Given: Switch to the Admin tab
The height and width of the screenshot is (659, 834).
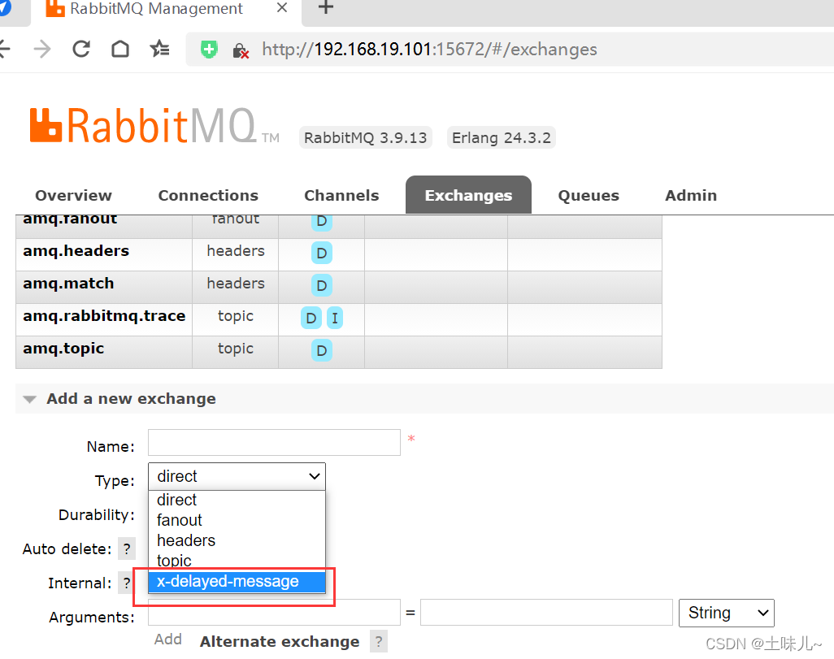Looking at the screenshot, I should [691, 195].
